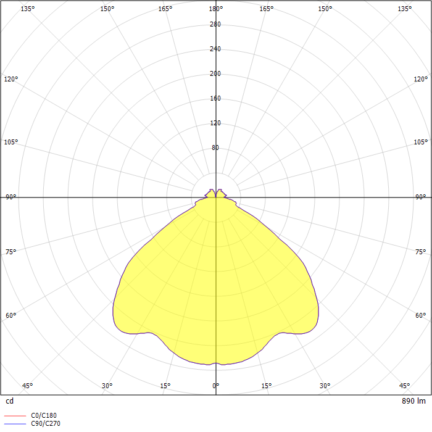Click the 45° label in bottom-right corner

tap(404, 386)
